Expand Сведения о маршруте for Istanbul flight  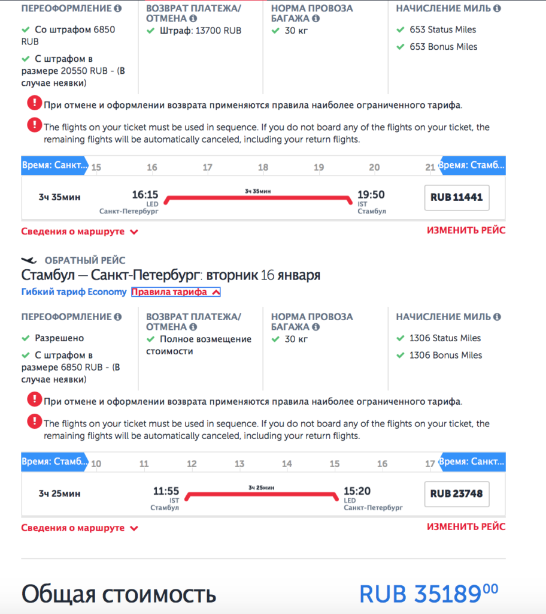click(80, 231)
